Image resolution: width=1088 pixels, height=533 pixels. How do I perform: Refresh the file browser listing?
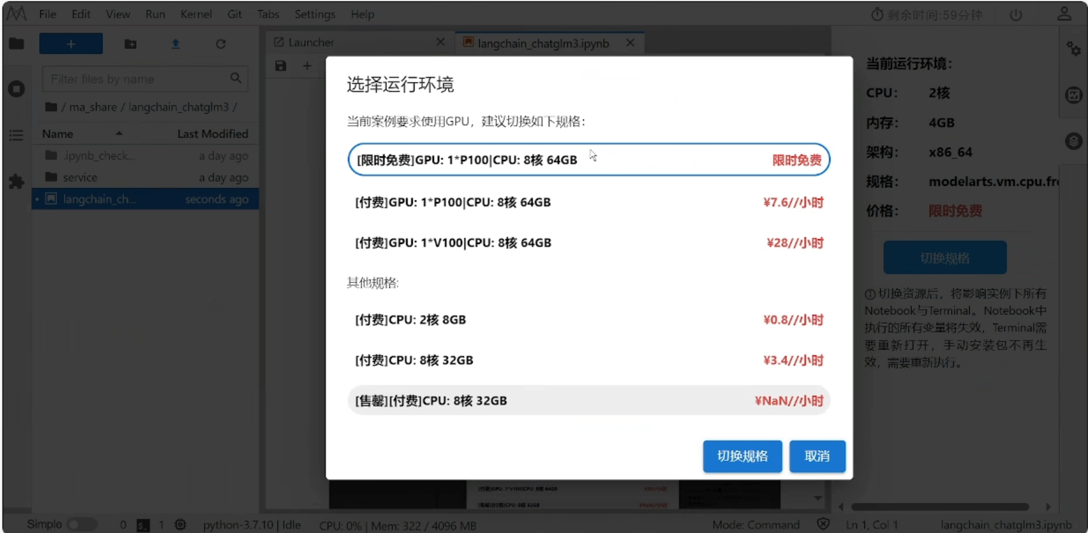[x=221, y=43]
